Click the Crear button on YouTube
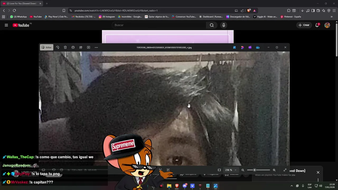This screenshot has width=338, height=190. tap(304, 25)
